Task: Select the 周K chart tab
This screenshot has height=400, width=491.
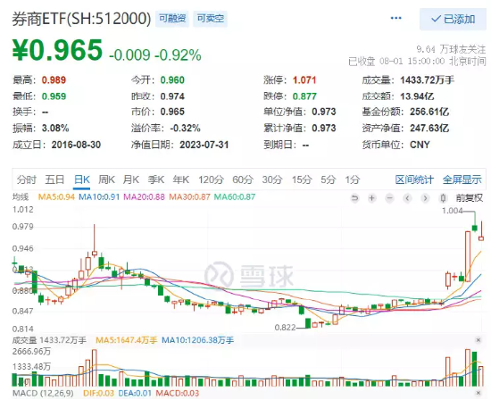Action: coord(106,179)
